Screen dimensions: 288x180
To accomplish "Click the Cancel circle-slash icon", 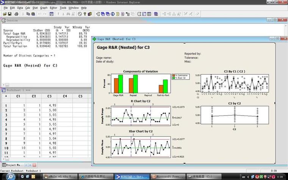I will tap(80, 14).
